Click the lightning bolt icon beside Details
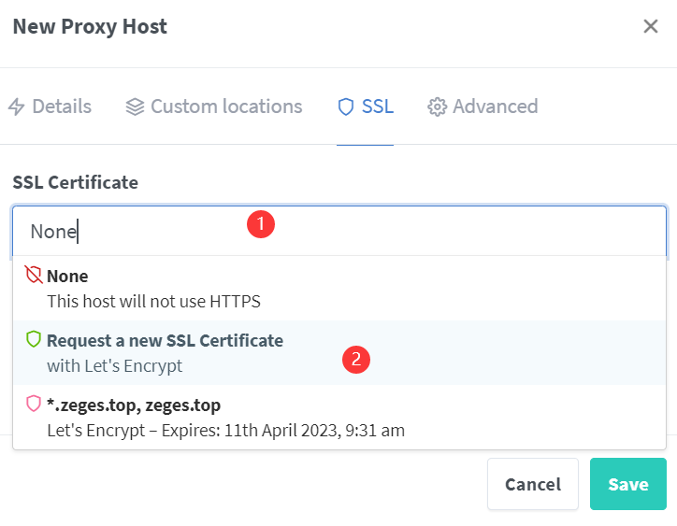 click(x=16, y=107)
